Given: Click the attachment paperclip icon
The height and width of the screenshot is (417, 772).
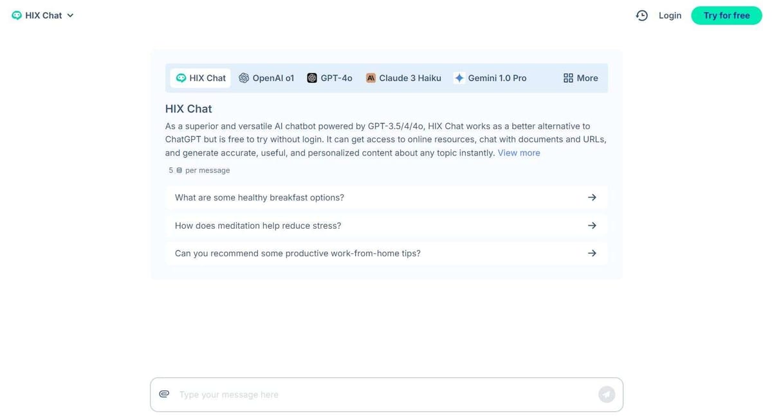Looking at the screenshot, I should [x=164, y=394].
